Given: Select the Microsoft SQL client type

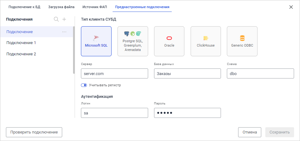Looking at the screenshot, I should pyautogui.click(x=96, y=41).
